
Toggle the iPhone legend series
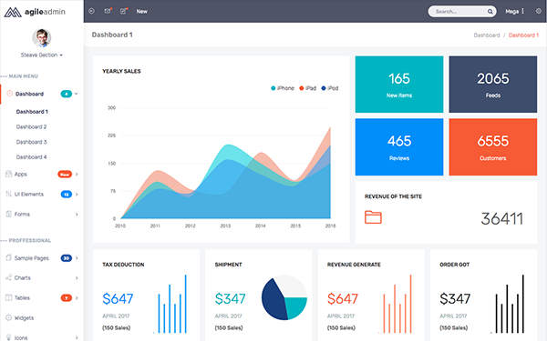coord(283,88)
